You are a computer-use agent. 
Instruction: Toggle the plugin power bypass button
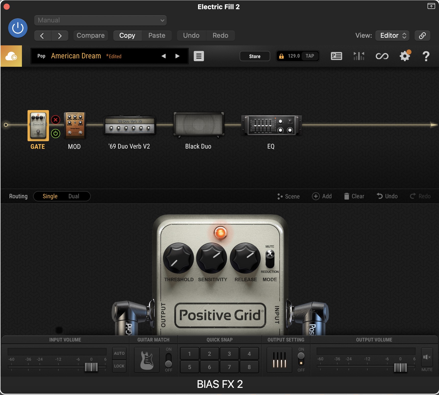pos(18,28)
